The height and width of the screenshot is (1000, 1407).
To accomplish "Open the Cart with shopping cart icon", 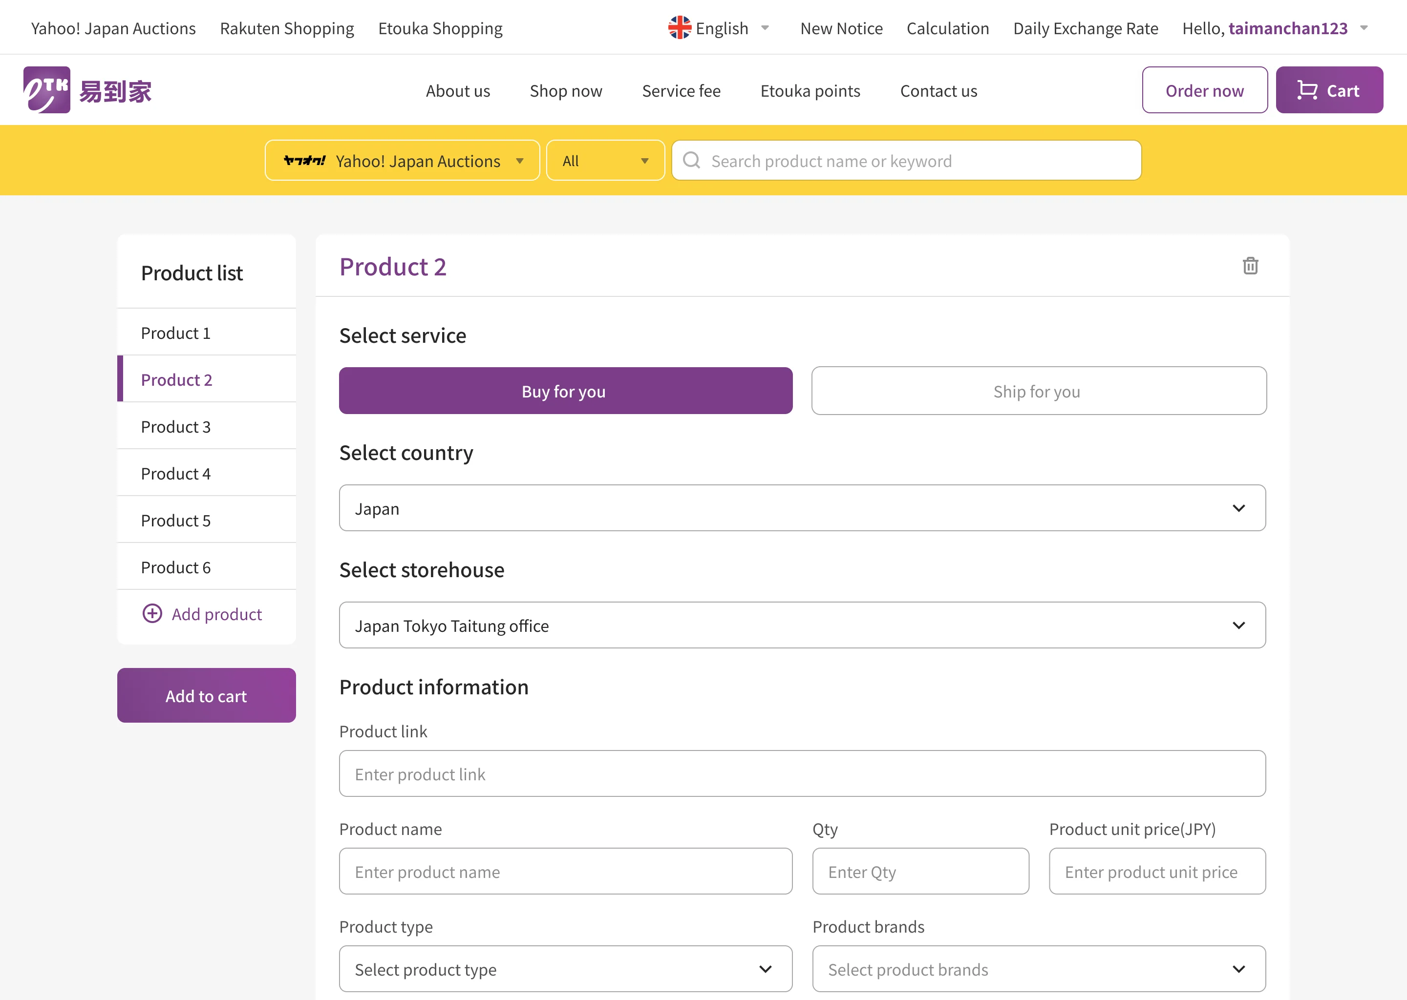I will pyautogui.click(x=1329, y=90).
